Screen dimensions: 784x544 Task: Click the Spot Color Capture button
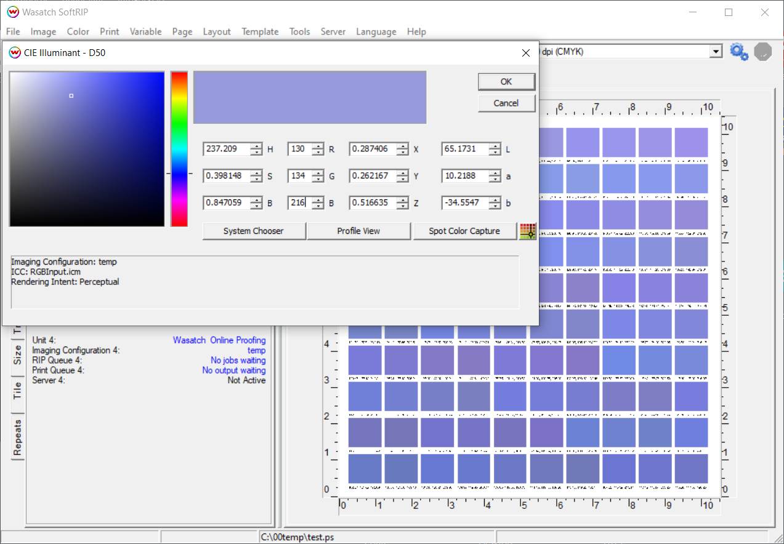coord(464,231)
